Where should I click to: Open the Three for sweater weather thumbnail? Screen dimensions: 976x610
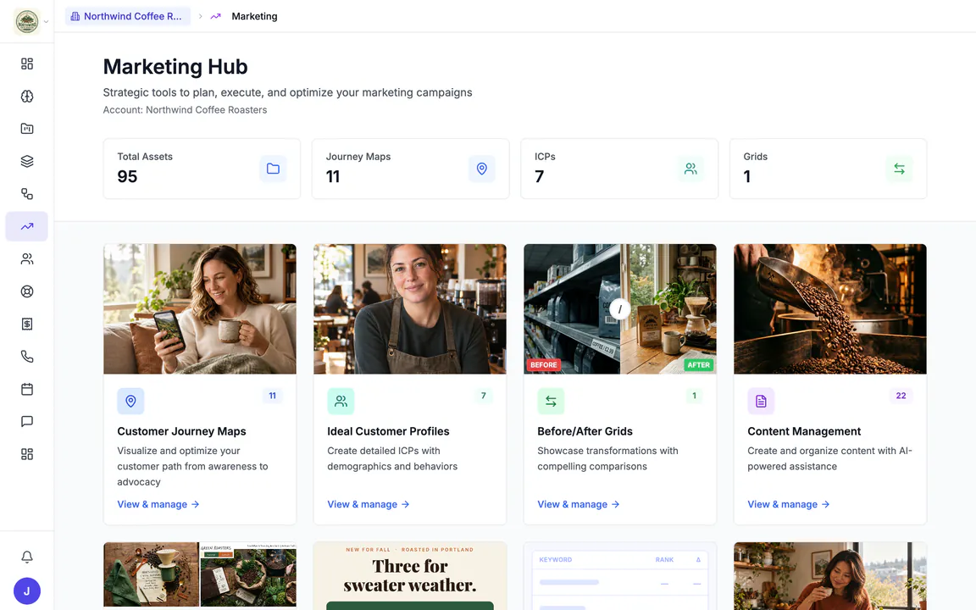coord(409,576)
